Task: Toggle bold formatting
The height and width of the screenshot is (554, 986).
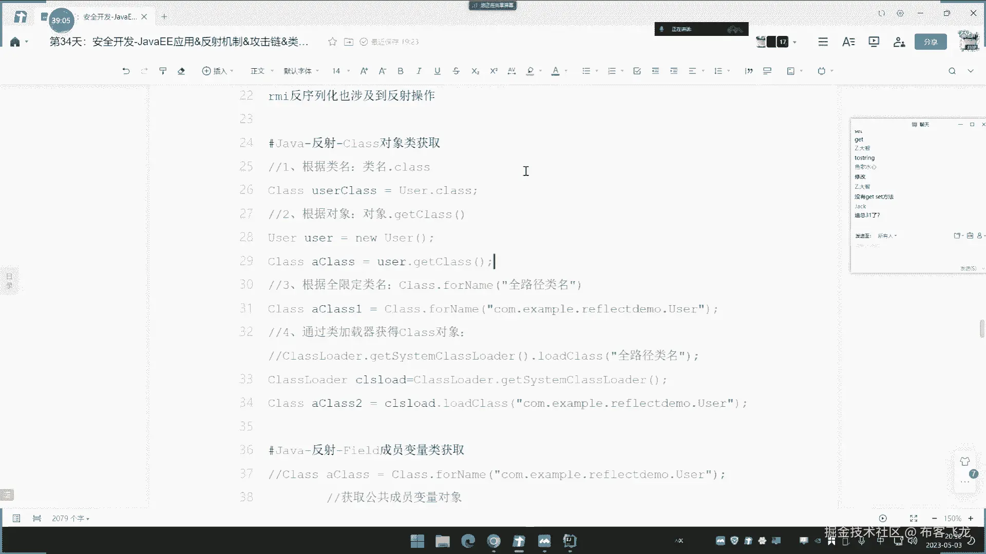Action: (401, 71)
